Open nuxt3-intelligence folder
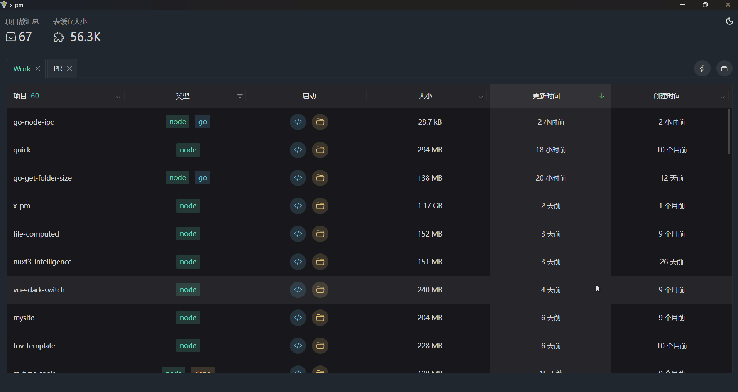Screen dimensions: 738x392 click(320, 262)
